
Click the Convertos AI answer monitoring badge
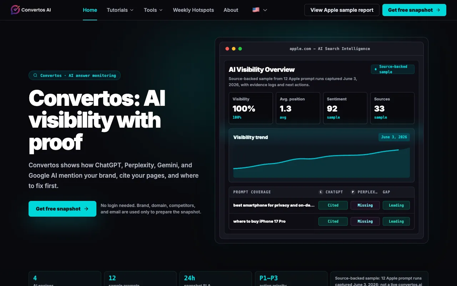tap(75, 75)
